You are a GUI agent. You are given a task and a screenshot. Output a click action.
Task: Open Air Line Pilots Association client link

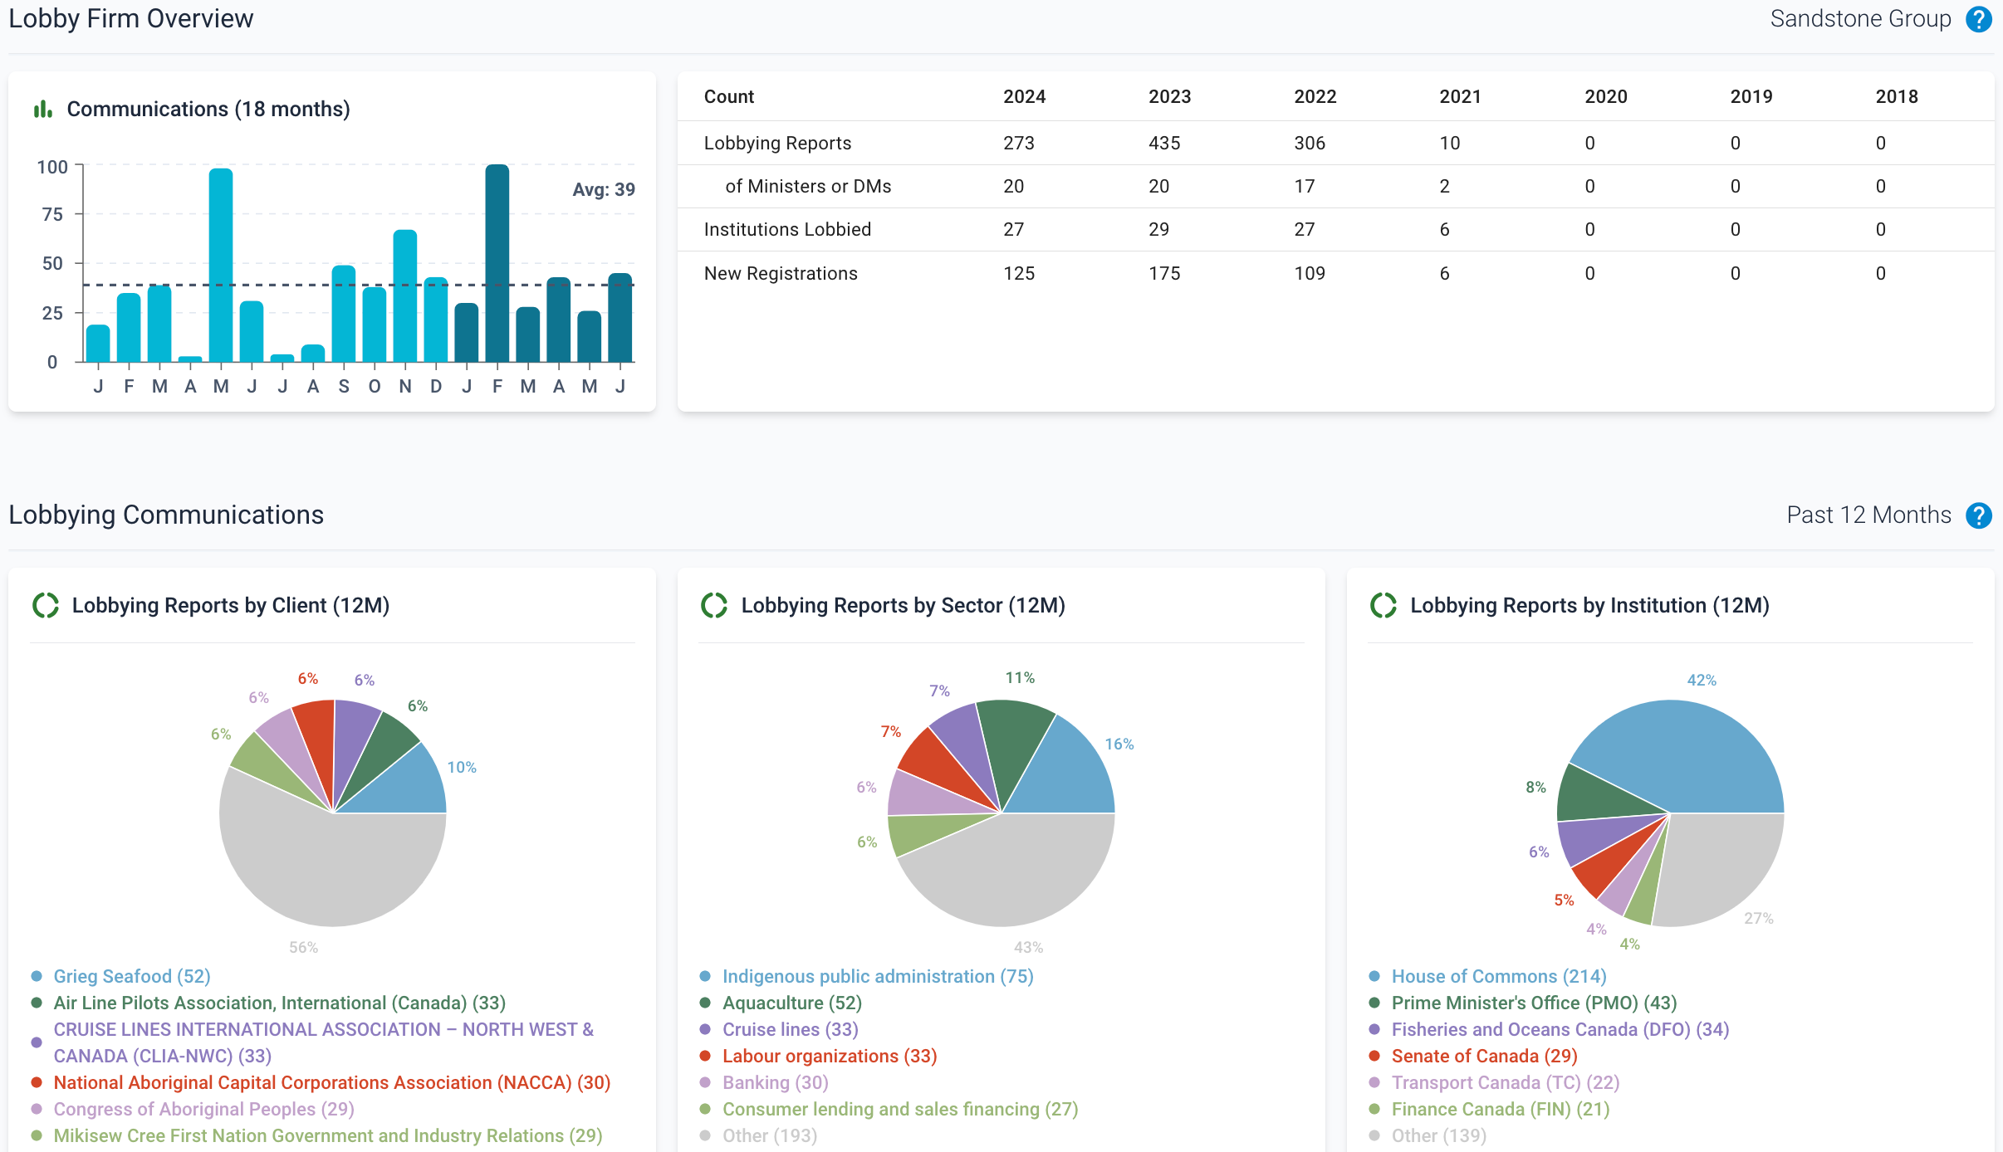(280, 1003)
